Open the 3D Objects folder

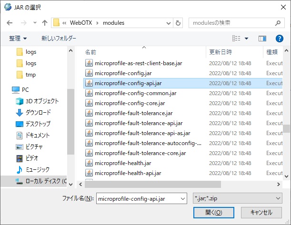tap(42, 101)
